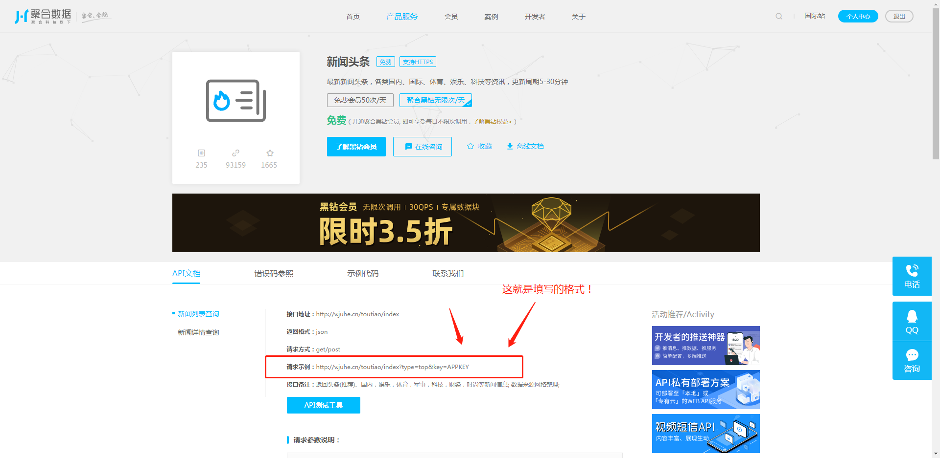The image size is (940, 458).
Task: Download 离线文档 offline docs
Action: point(525,146)
